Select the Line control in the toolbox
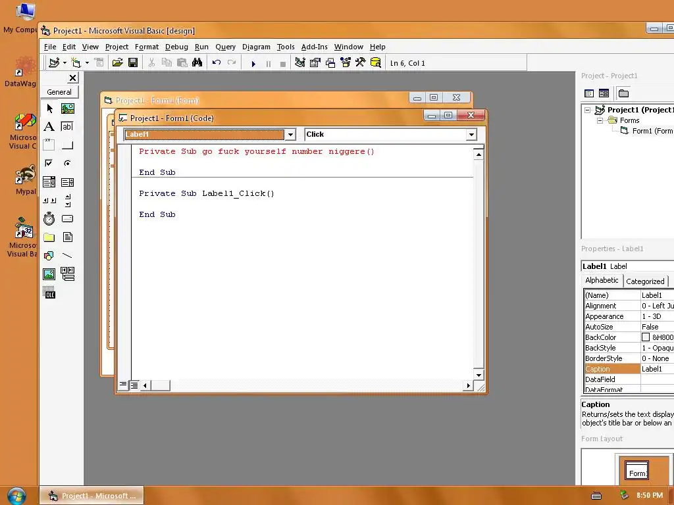Viewport: 674px width, 505px height. pos(68,256)
